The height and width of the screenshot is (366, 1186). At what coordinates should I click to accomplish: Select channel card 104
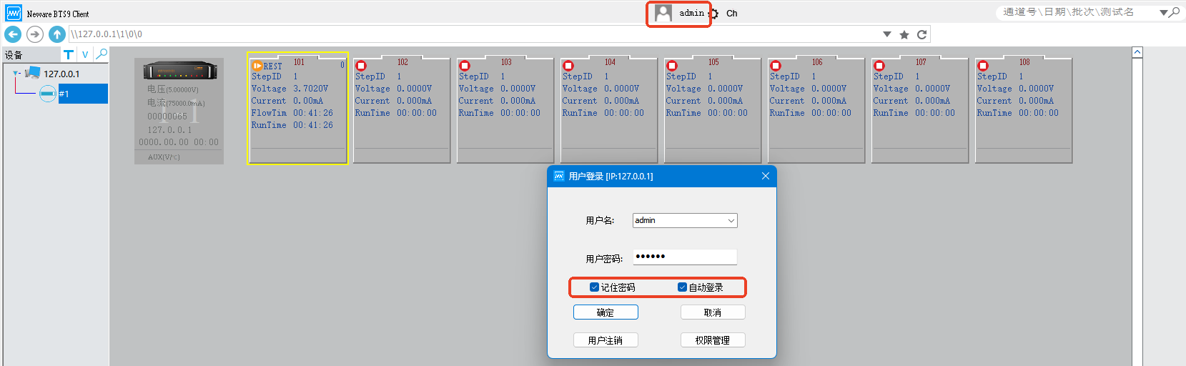pos(609,110)
